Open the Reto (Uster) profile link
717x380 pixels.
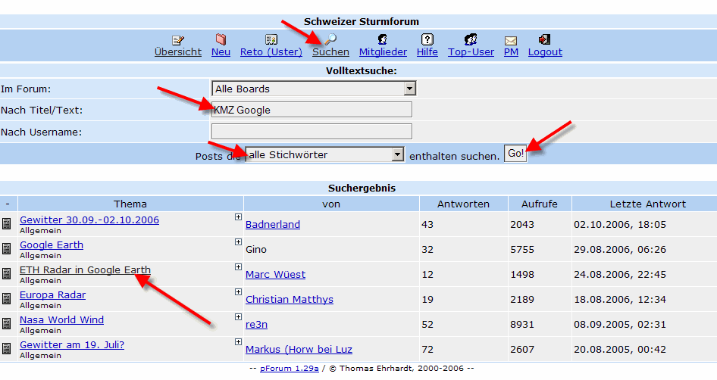pyautogui.click(x=271, y=52)
